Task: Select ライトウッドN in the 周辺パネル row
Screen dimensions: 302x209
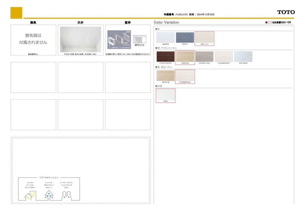Action: [x=165, y=75]
